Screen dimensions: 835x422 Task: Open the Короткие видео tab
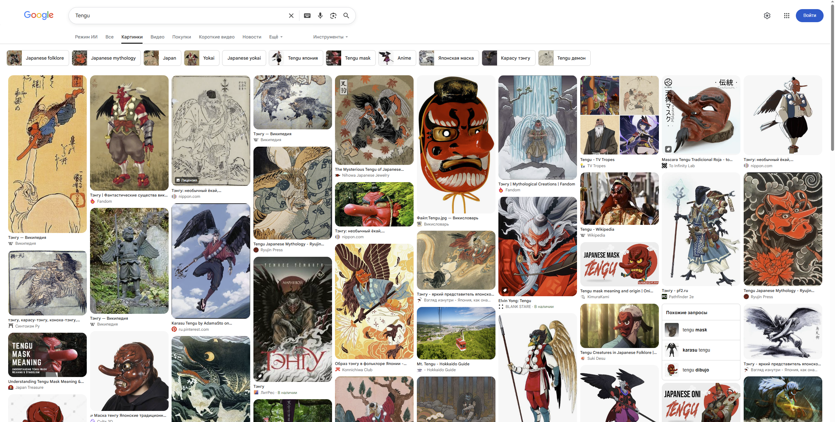pos(217,37)
